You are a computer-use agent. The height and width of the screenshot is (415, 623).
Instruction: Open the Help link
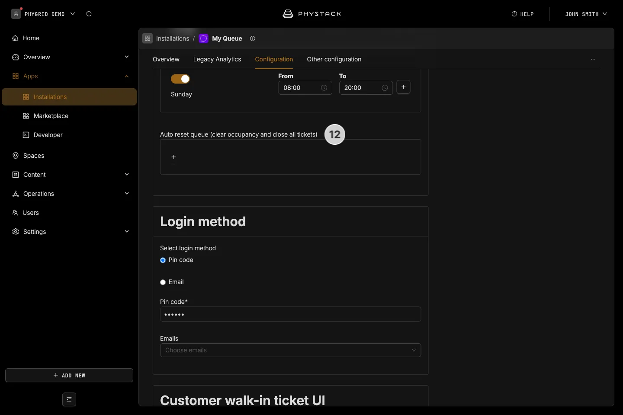point(523,14)
